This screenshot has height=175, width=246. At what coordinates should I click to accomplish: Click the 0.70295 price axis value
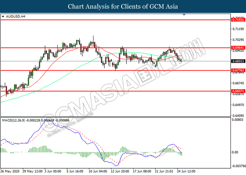click(238, 40)
